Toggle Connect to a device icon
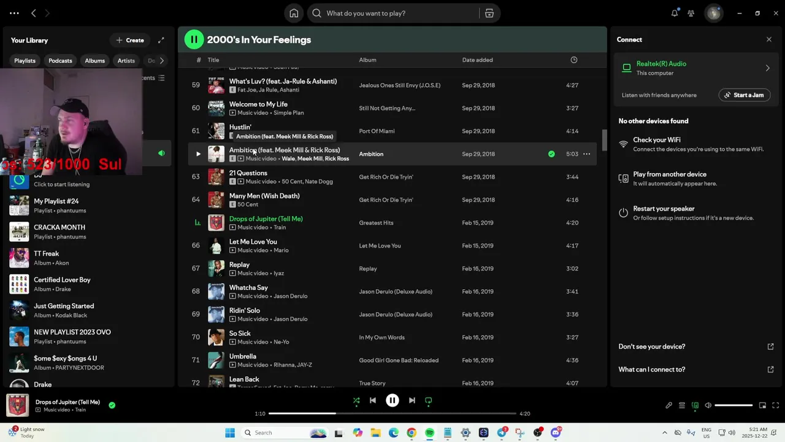This screenshot has height=442, width=785. 695,405
